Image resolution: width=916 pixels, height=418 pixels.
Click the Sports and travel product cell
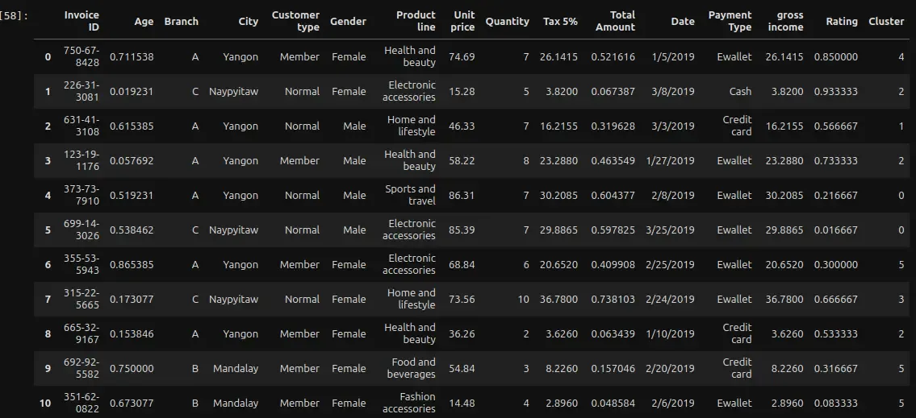pyautogui.click(x=410, y=195)
